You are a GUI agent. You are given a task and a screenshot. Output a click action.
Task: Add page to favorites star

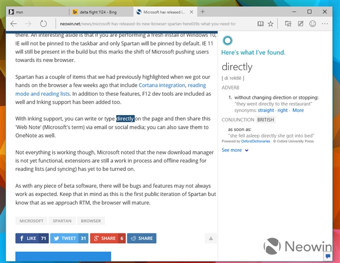[270, 24]
